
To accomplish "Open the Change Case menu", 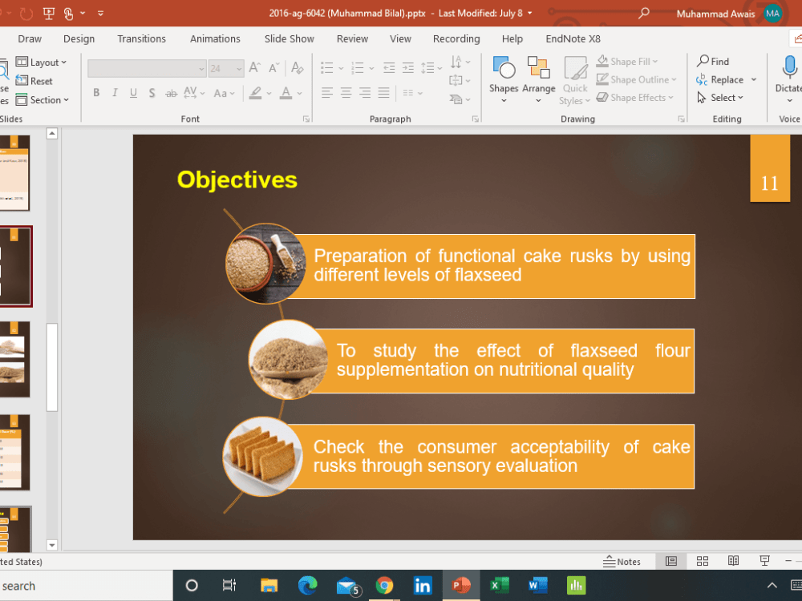I will point(224,93).
